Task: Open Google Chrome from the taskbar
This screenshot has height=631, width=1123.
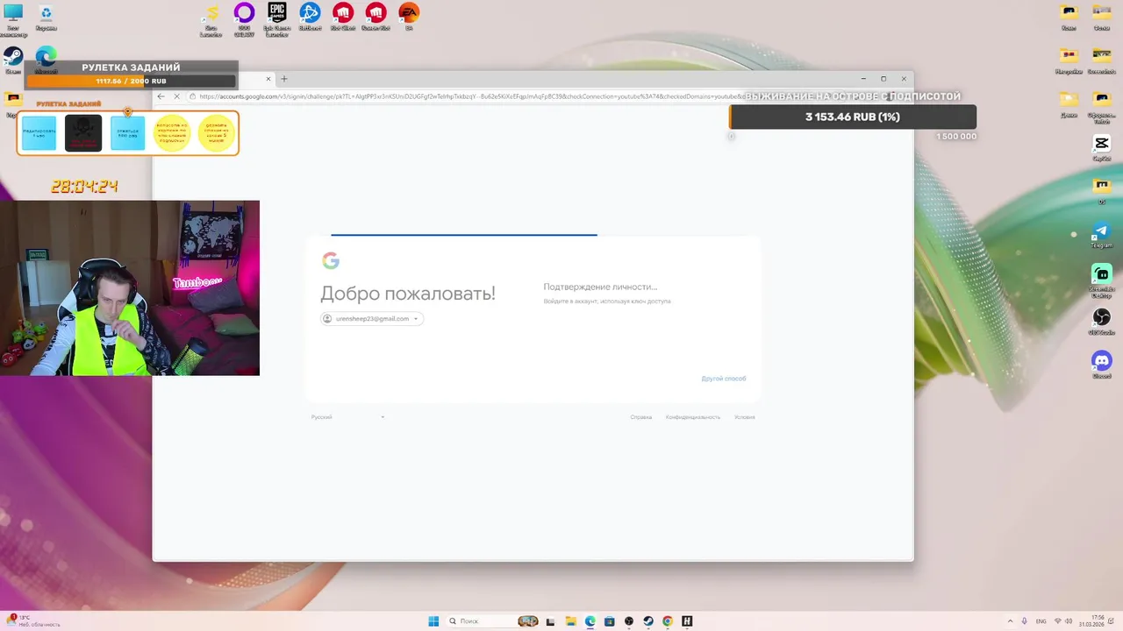Action: [668, 621]
